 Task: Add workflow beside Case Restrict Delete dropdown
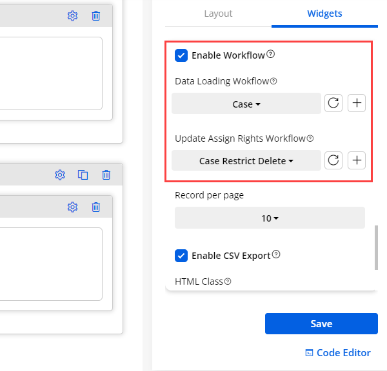(357, 160)
